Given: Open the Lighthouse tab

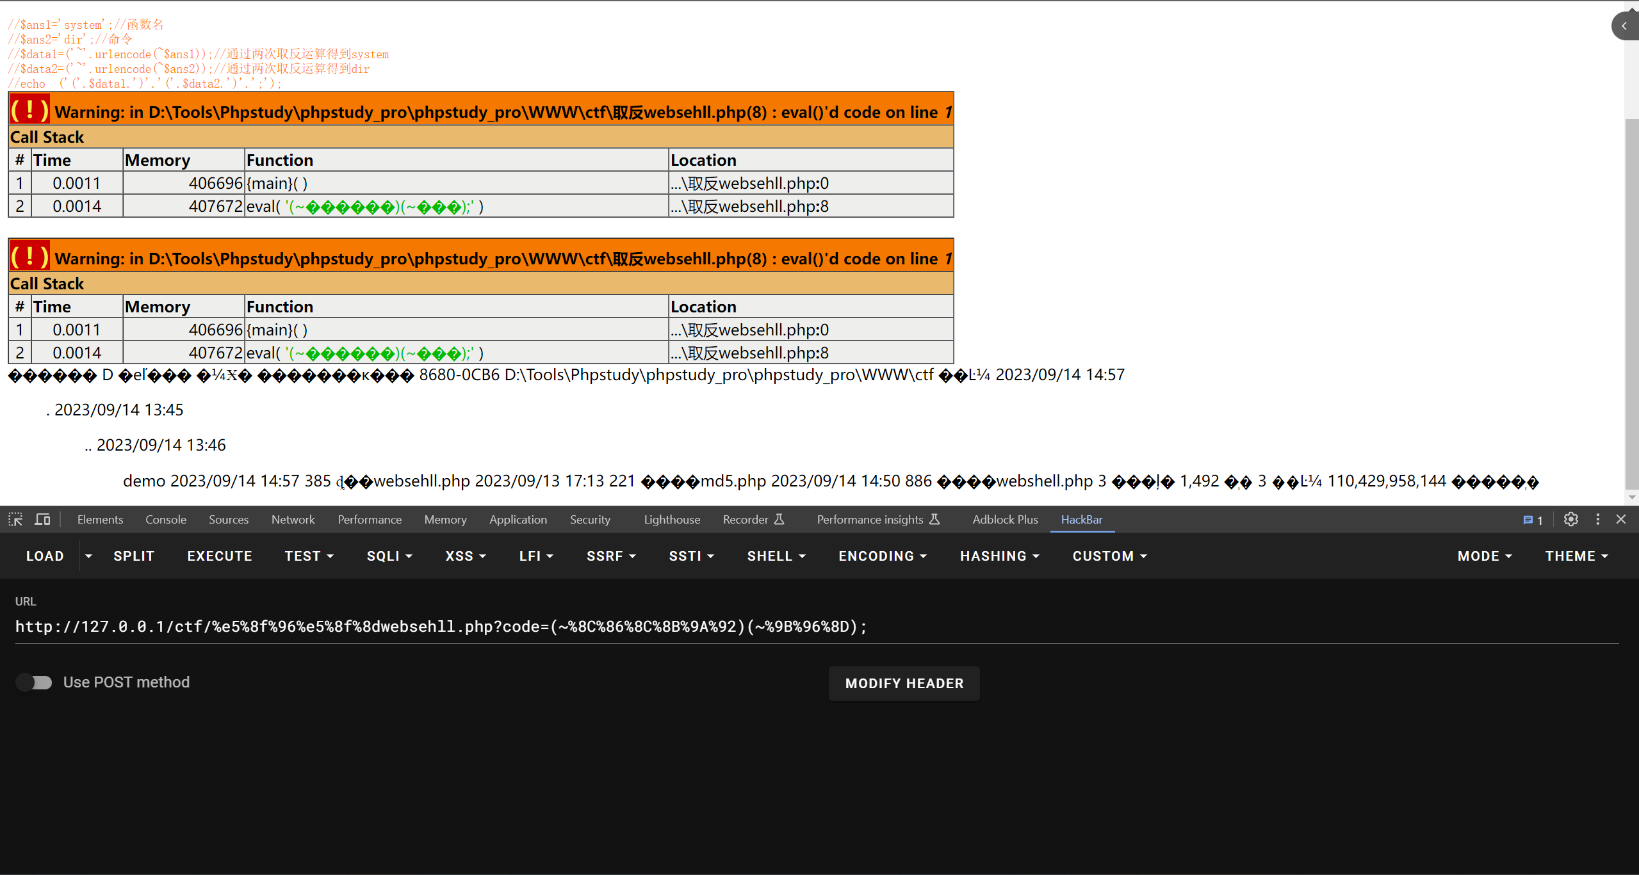Looking at the screenshot, I should point(672,520).
